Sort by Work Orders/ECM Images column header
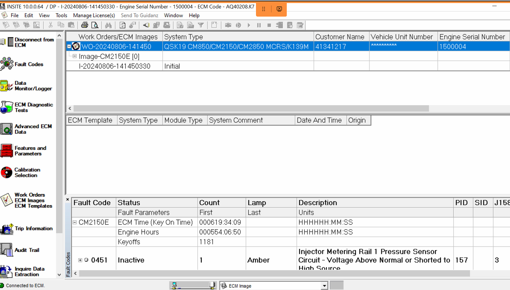Viewport: 510px width, 290px height. coord(114,37)
